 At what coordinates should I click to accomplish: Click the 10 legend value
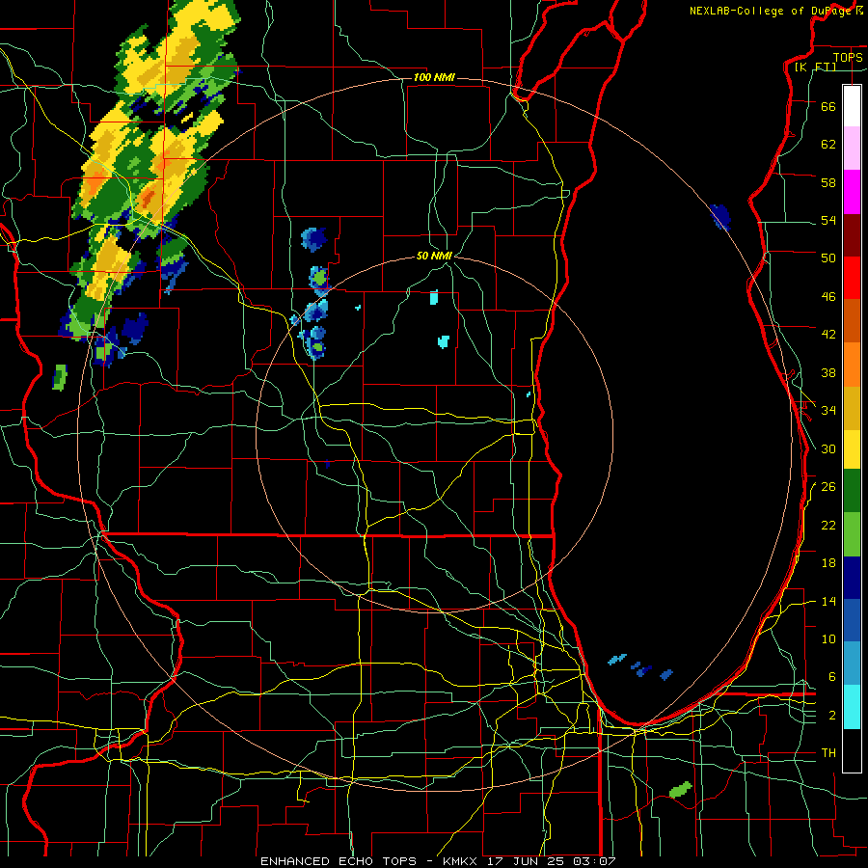click(828, 638)
